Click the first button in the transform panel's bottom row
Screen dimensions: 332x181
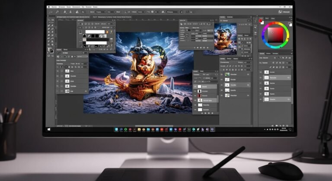195,48
